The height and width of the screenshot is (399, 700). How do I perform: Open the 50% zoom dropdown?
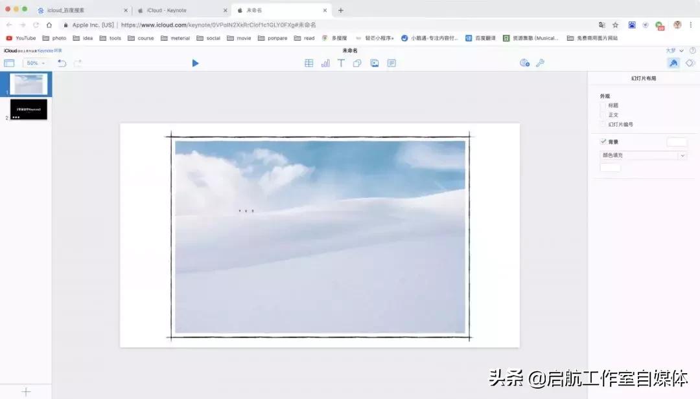tap(35, 63)
